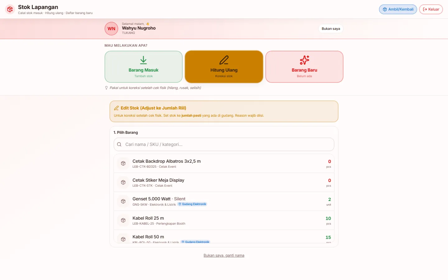The height and width of the screenshot is (280, 448).
Task: Click stock count 2 for Genset
Action: 329,199
